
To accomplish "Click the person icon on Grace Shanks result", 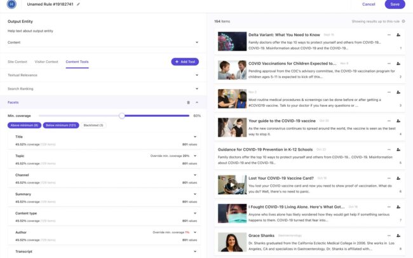I will [x=398, y=236].
